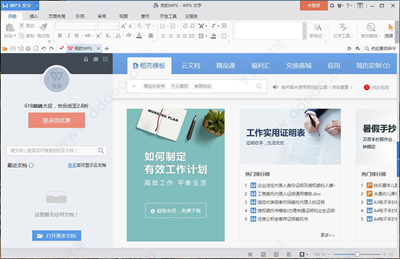Click the 打开更多文档 button
400x259 pixels.
pos(57,236)
